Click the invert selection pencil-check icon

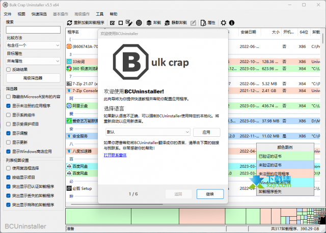coord(129,22)
